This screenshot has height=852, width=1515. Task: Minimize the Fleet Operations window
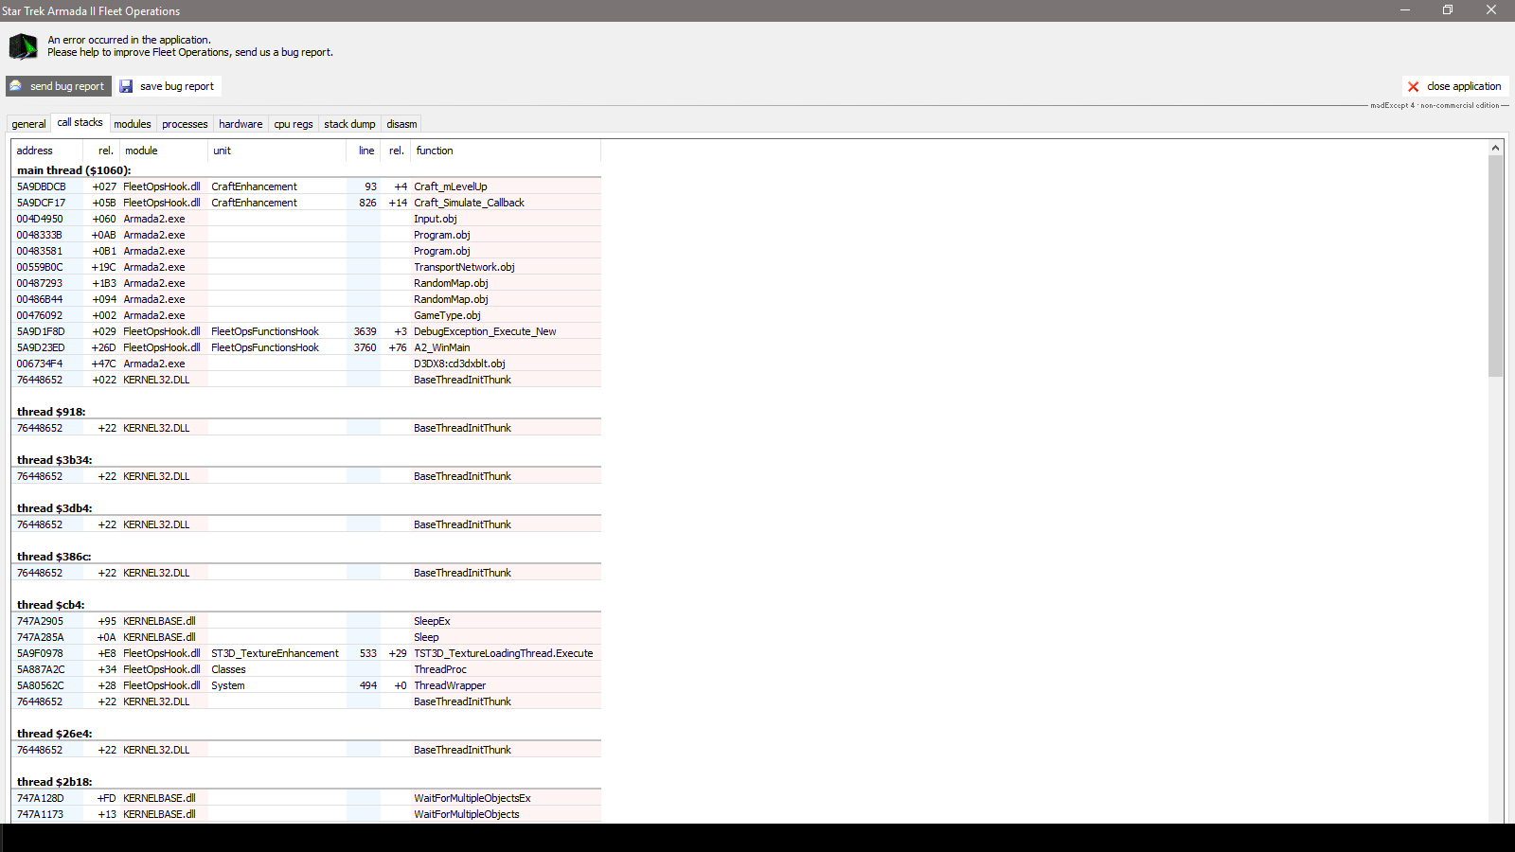(1405, 10)
